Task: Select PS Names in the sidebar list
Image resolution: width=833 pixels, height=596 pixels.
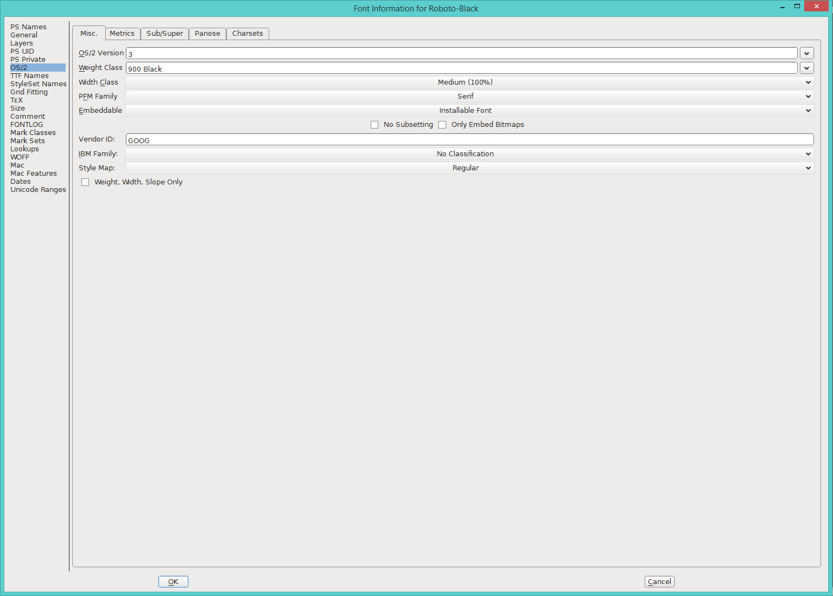Action: tap(29, 27)
